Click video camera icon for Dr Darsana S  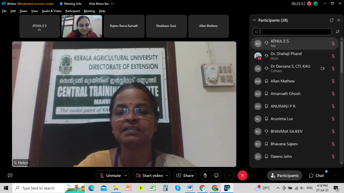point(322,68)
